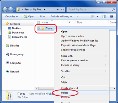Sort by the Name column

coord(45,22)
